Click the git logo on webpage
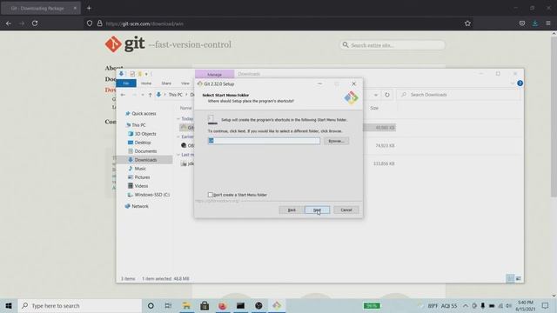Viewport: 557px width, 313px height. pos(124,44)
